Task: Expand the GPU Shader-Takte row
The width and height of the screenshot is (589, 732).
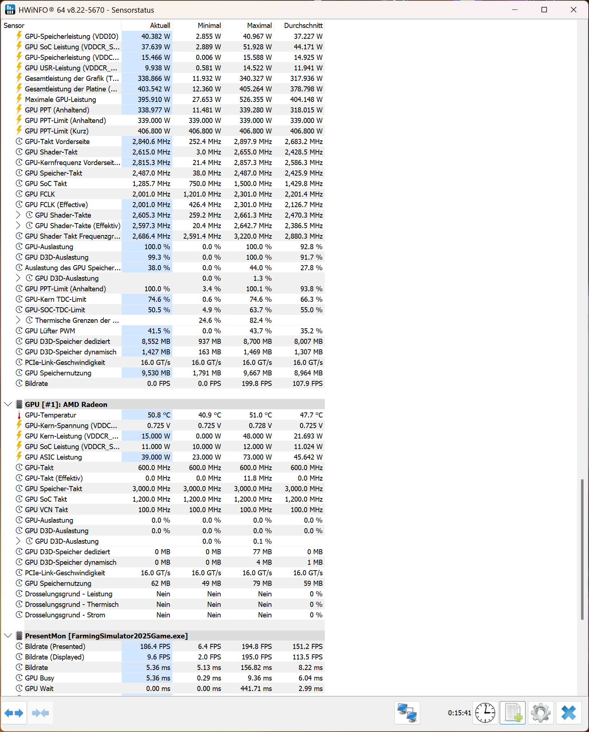Action: coord(18,215)
